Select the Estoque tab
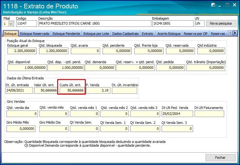 point(11,34)
